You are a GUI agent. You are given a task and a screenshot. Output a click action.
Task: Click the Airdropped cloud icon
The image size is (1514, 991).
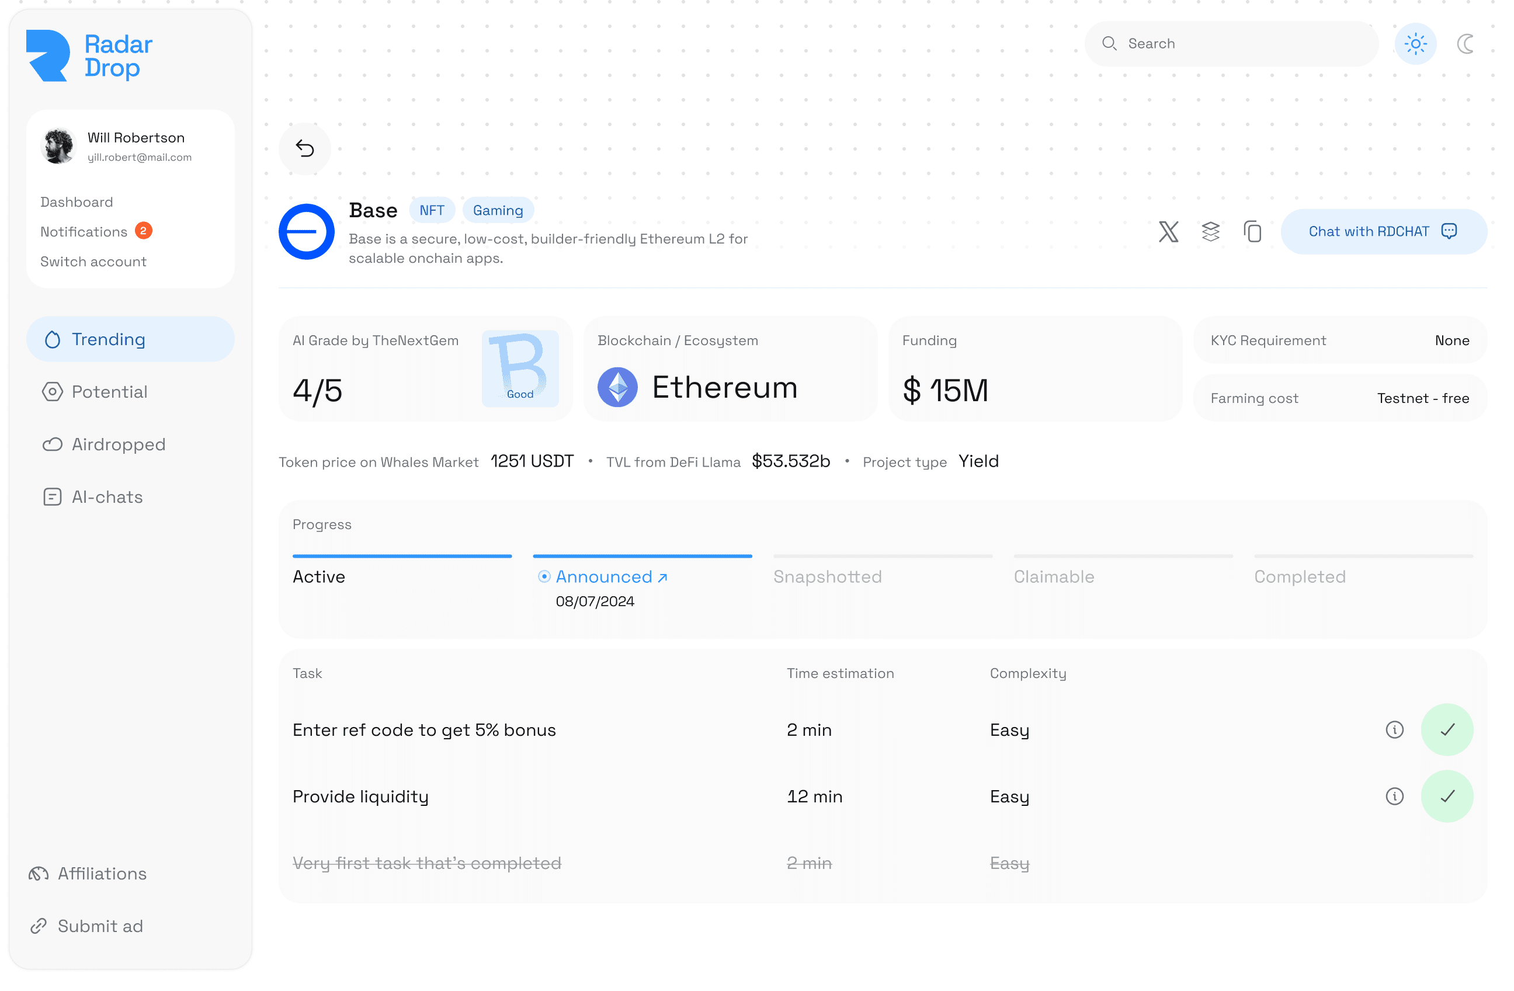pos(52,445)
